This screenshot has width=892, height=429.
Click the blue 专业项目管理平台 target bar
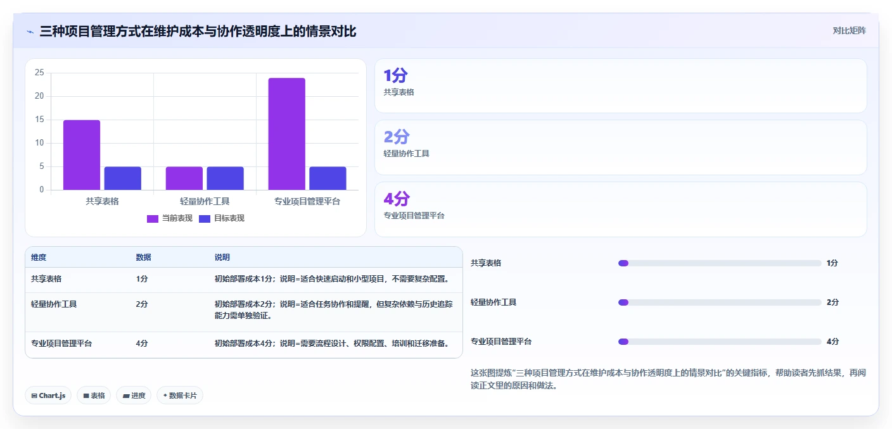point(328,178)
